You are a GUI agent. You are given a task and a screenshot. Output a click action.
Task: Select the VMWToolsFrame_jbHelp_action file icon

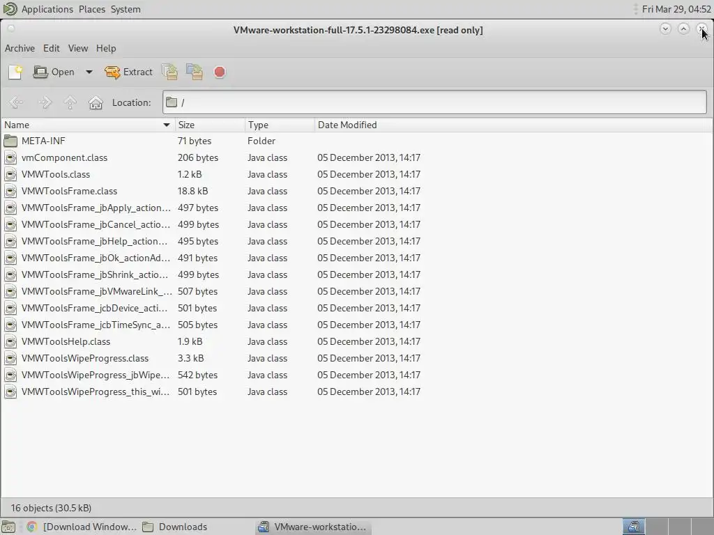tap(10, 241)
